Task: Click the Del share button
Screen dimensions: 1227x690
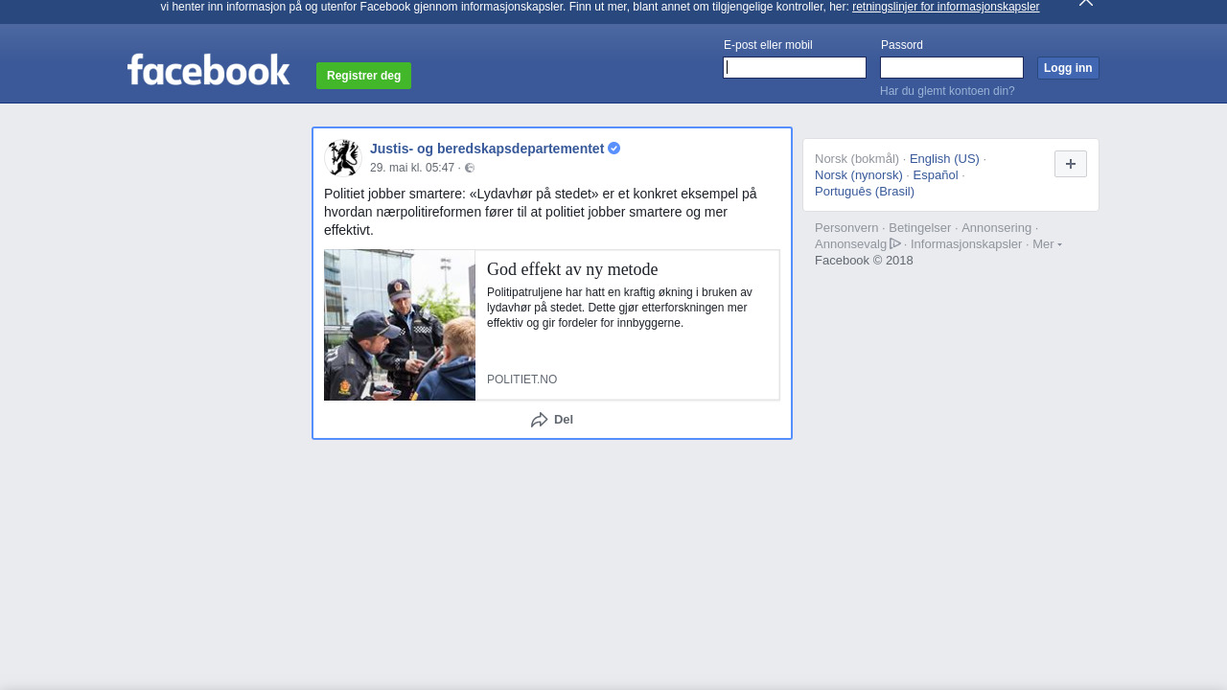Action: point(552,420)
